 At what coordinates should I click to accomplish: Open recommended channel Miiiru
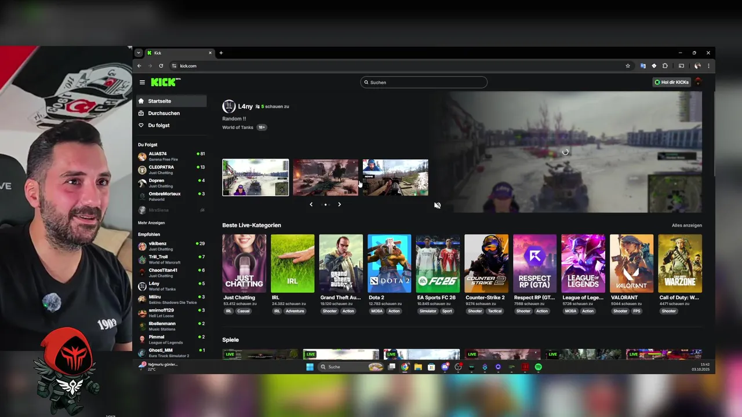(x=171, y=299)
